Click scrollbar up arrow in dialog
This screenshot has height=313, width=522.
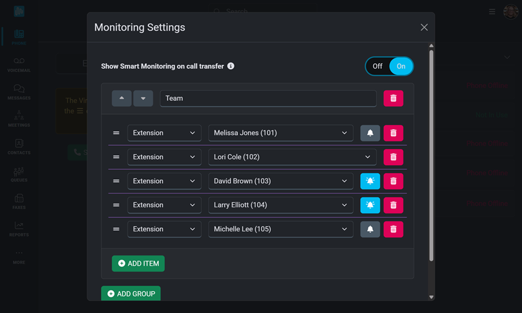(431, 46)
